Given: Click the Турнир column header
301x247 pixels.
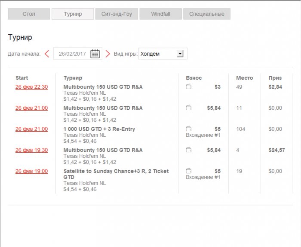Looking at the screenshot, I should (73, 78).
